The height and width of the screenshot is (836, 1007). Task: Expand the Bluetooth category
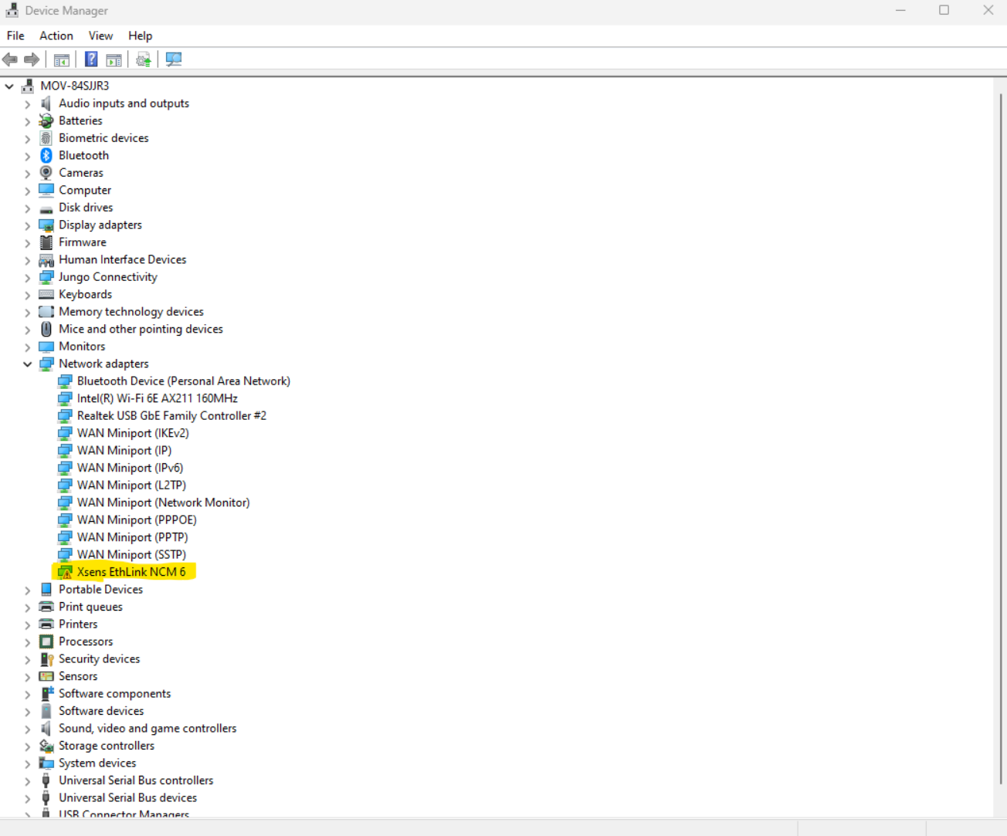pos(27,155)
